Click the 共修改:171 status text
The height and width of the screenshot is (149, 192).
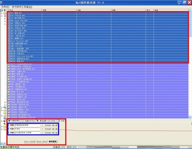(59, 147)
